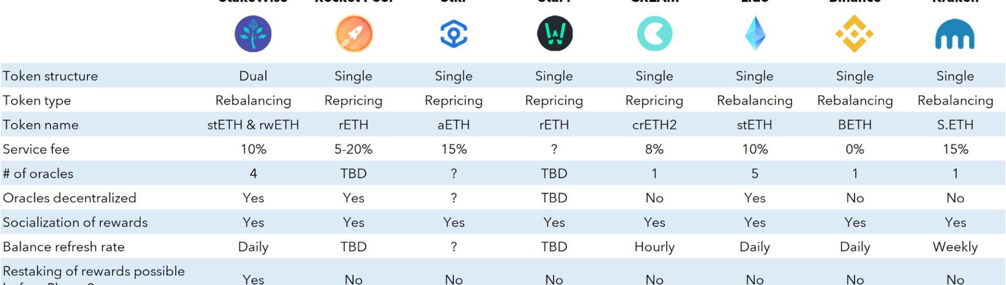Image resolution: width=1006 pixels, height=285 pixels.
Task: Click the Dual token structure cell
Action: (253, 76)
